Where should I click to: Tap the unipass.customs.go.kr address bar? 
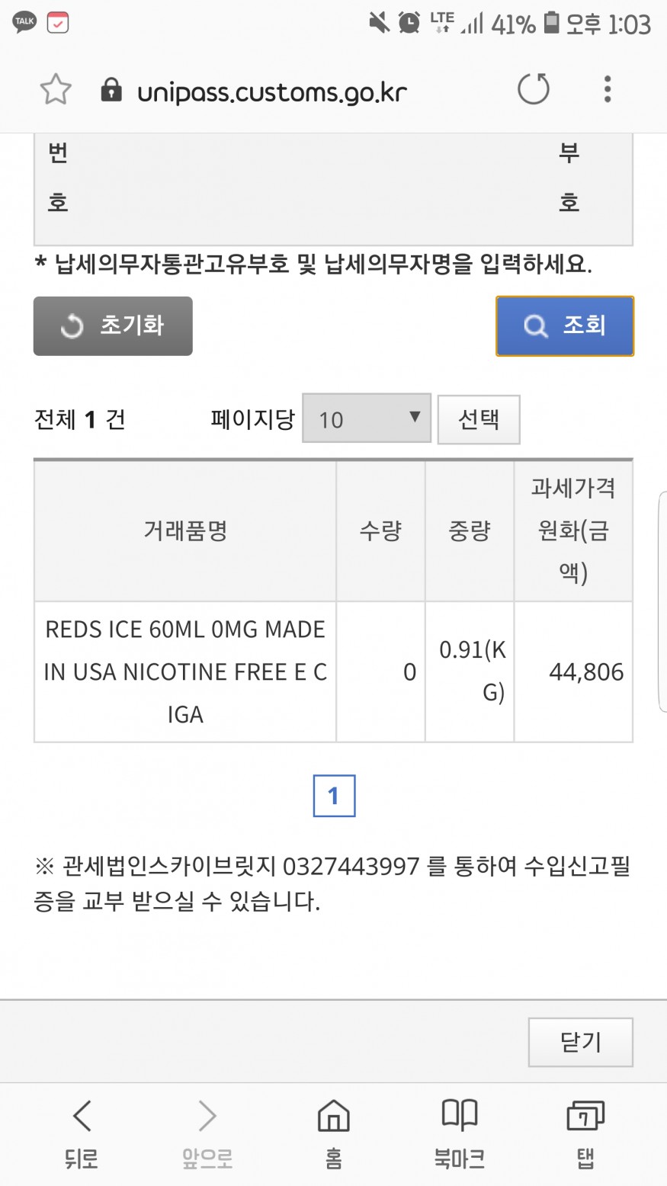click(x=272, y=92)
